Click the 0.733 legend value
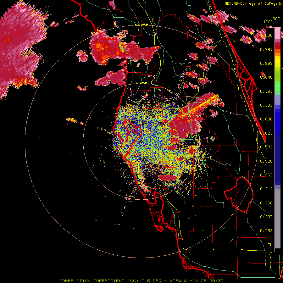The width and height of the screenshot is (283, 283). click(266, 105)
